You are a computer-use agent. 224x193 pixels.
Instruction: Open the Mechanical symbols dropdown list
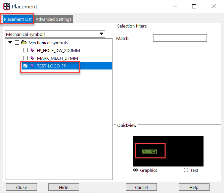(x=101, y=34)
